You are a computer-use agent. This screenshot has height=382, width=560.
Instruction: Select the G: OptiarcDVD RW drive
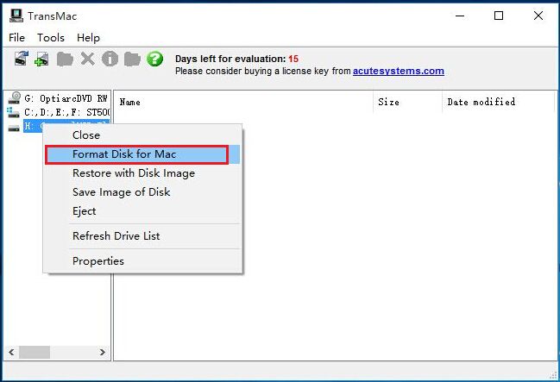[x=59, y=98]
